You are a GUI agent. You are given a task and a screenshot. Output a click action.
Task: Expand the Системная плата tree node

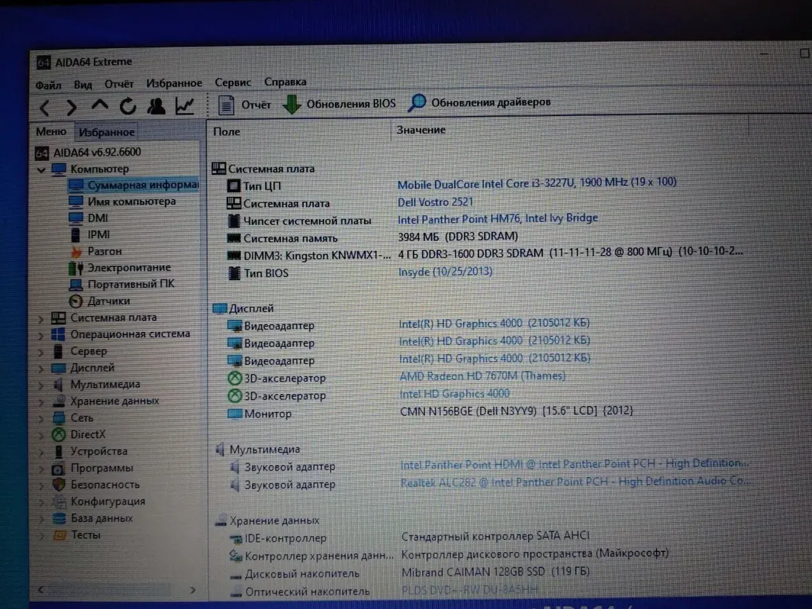[42, 318]
